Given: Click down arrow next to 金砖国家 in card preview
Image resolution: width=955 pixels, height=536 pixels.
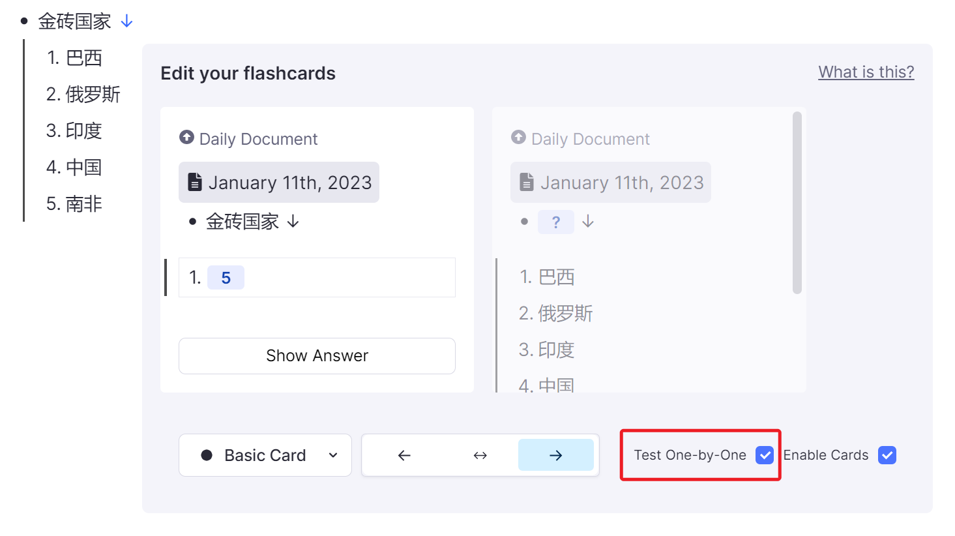Looking at the screenshot, I should (293, 222).
